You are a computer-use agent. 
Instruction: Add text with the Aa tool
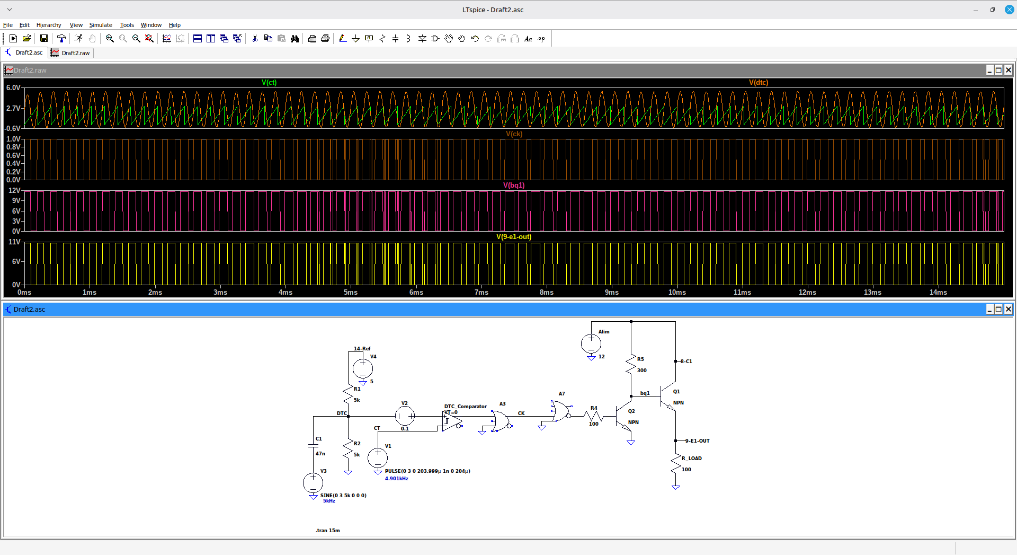click(x=528, y=39)
